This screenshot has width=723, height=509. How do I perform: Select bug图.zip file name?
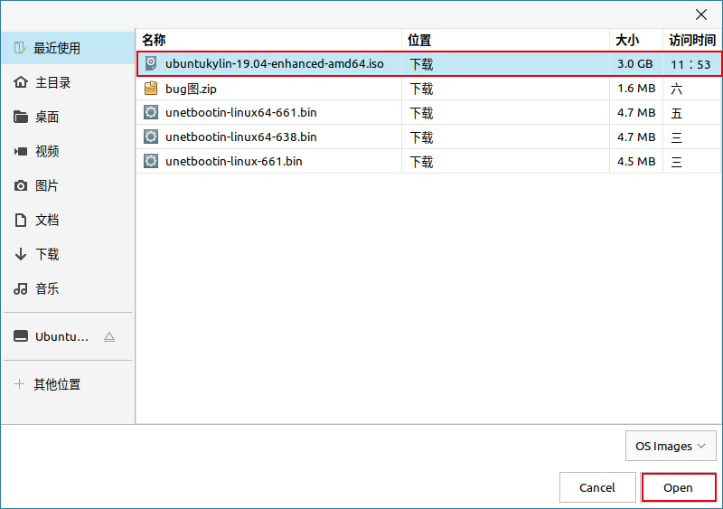[x=191, y=89]
